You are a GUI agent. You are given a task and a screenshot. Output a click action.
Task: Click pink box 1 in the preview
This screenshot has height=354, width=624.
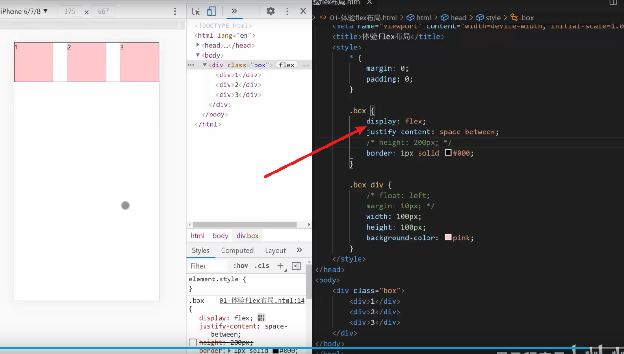point(33,62)
